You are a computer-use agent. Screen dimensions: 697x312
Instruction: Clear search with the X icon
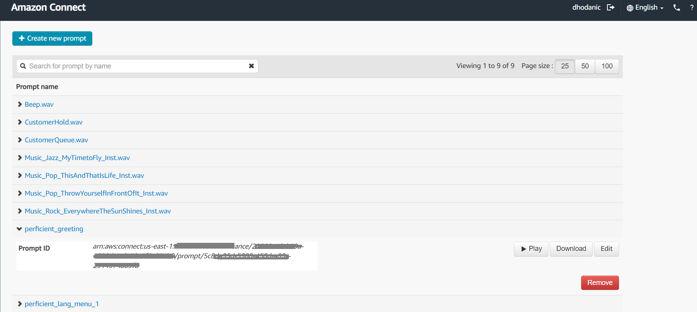[x=251, y=66]
